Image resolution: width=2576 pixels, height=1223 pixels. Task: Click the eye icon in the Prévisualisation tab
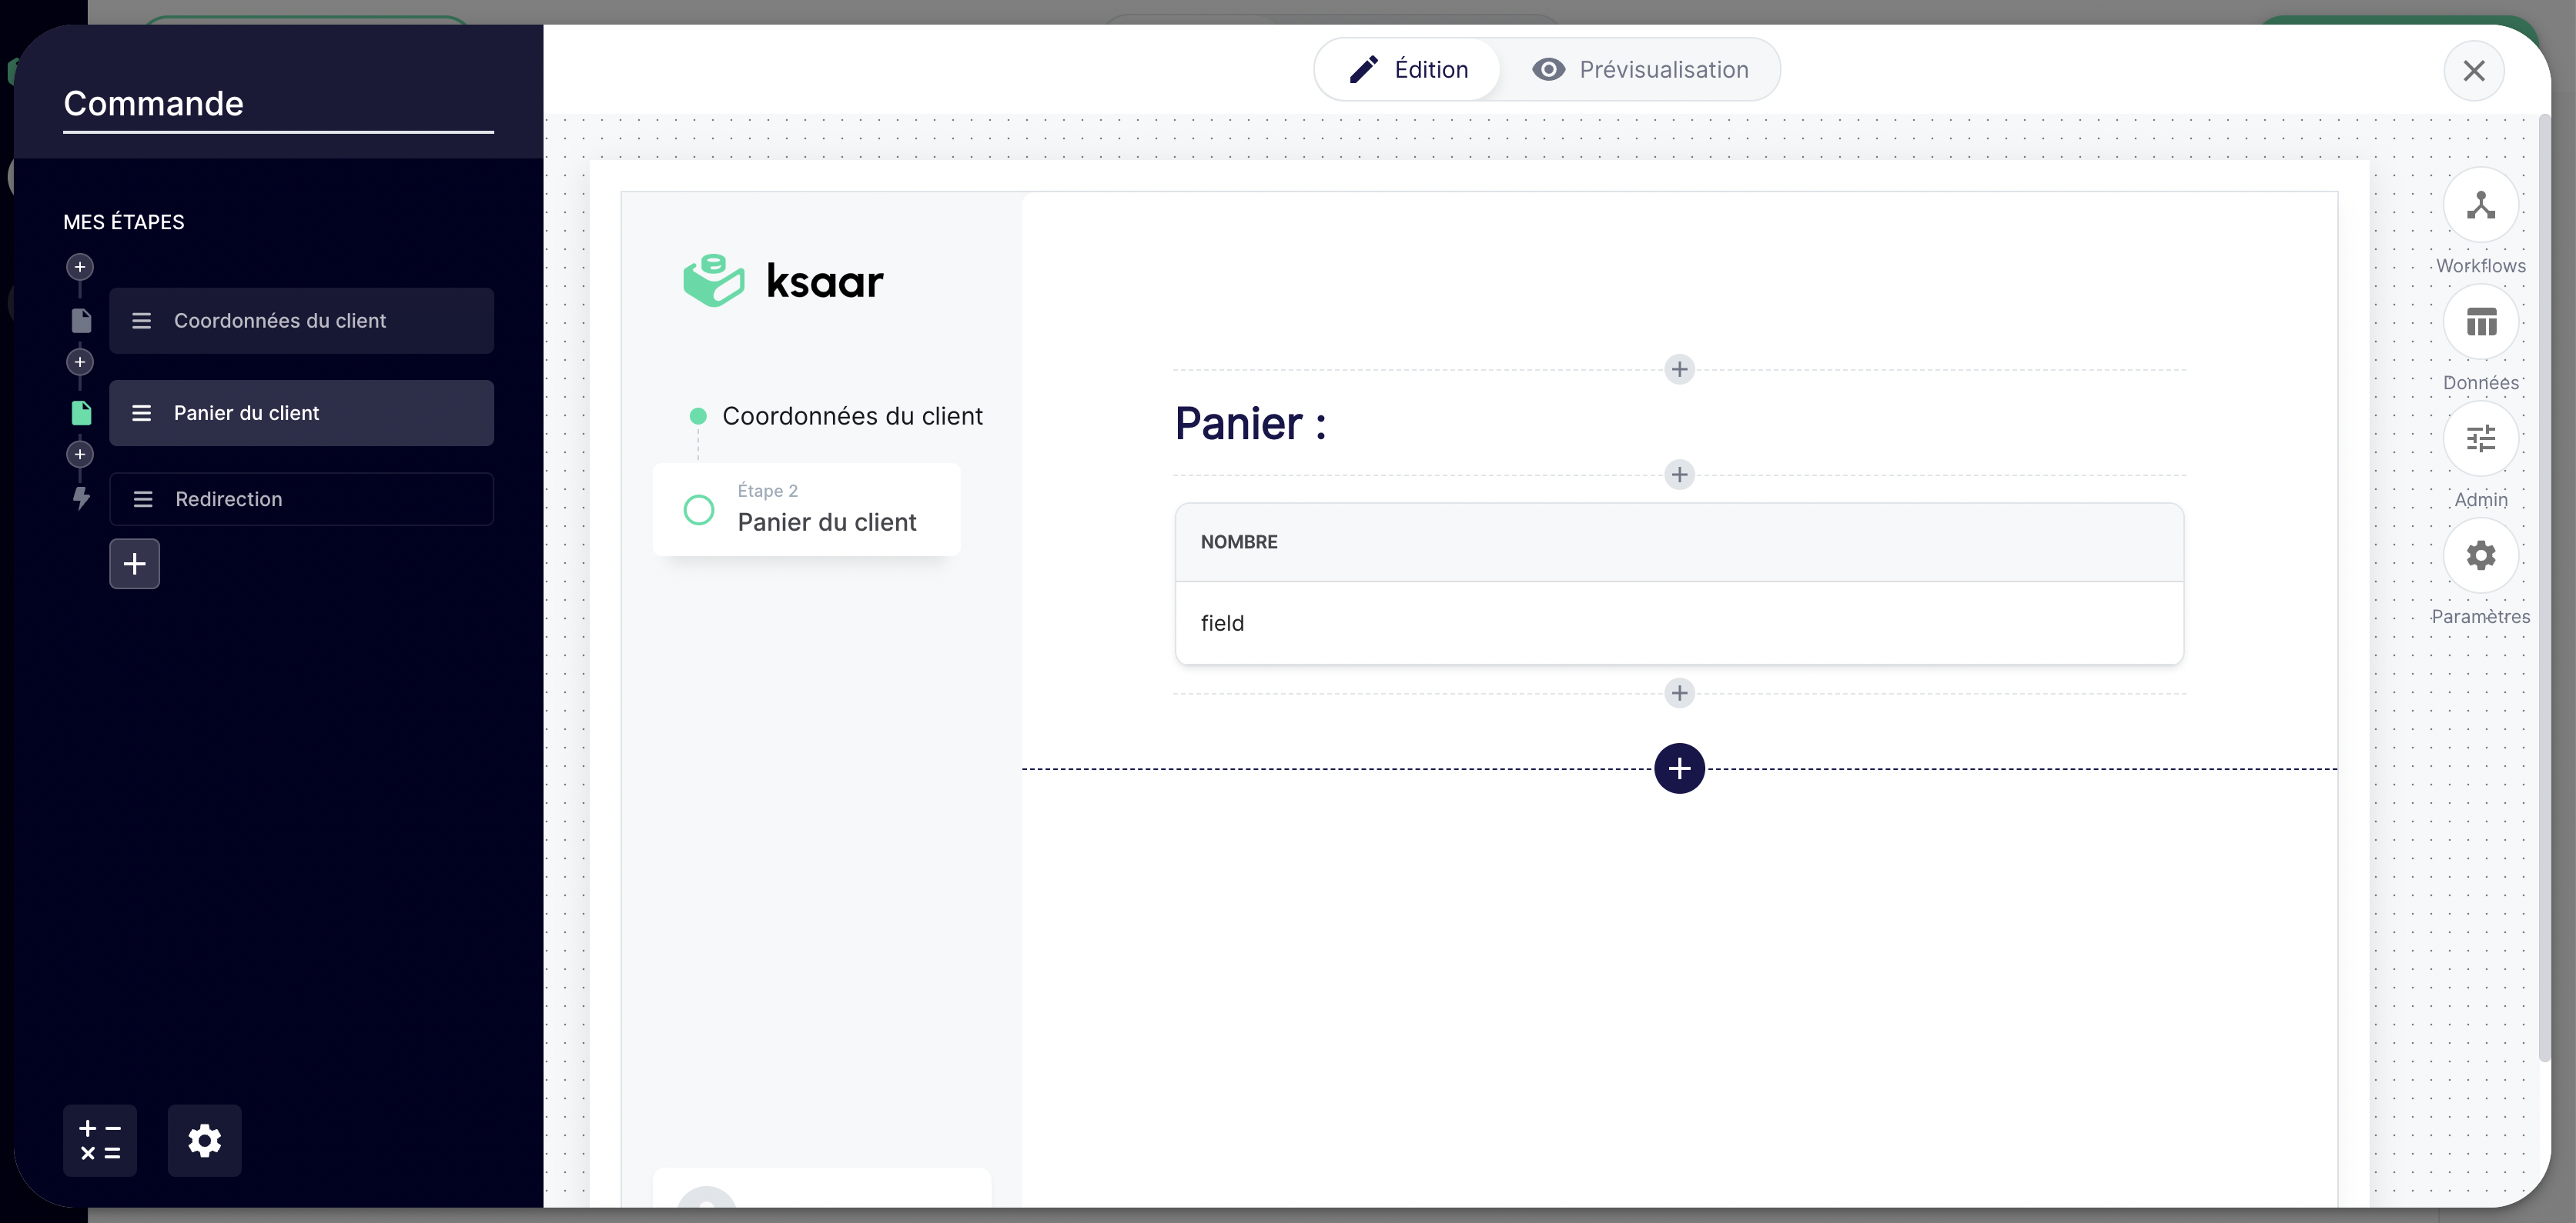pyautogui.click(x=1548, y=69)
